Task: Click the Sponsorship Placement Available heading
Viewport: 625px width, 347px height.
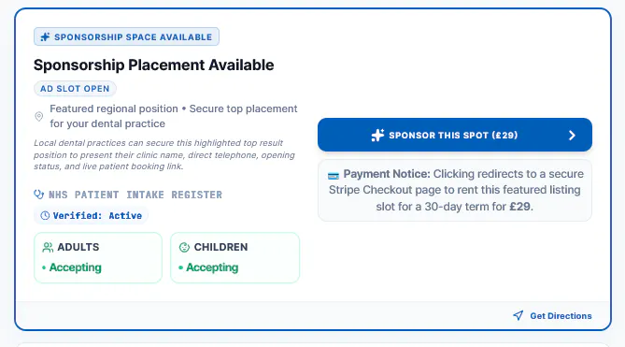Action: (154, 65)
